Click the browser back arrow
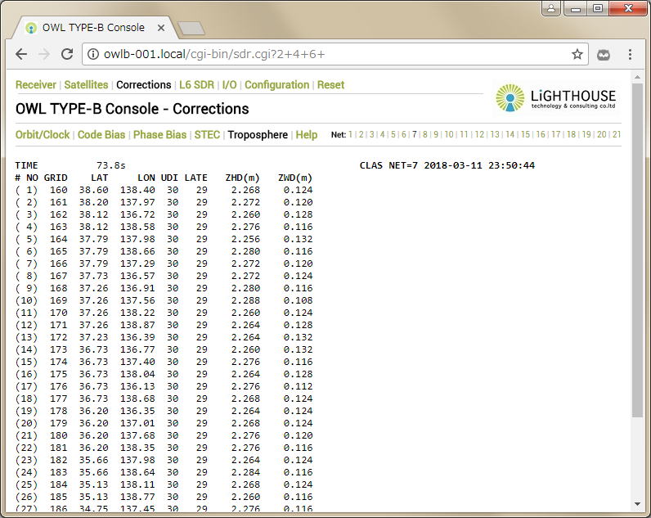 click(x=21, y=55)
